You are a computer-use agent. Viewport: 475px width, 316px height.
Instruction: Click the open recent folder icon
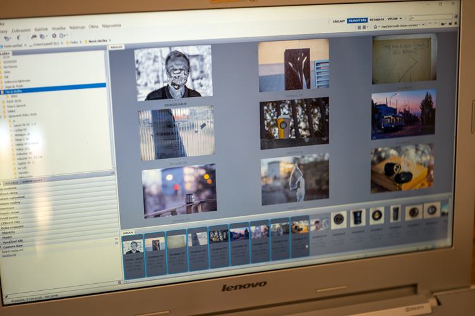tap(443, 23)
